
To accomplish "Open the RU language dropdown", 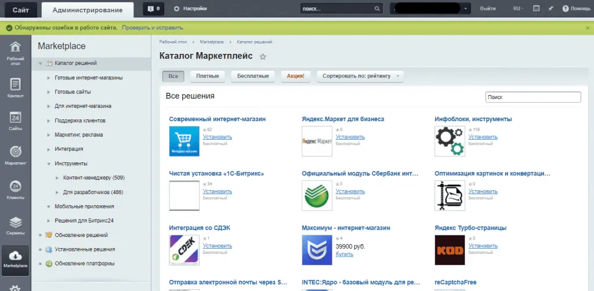I will point(518,8).
